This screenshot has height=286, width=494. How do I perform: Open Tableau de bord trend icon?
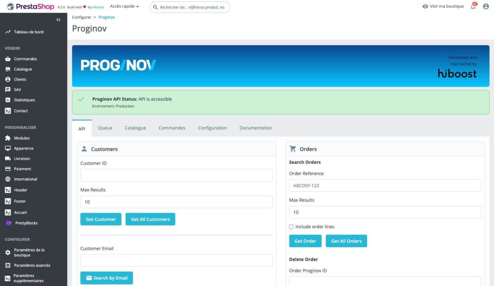click(8, 32)
